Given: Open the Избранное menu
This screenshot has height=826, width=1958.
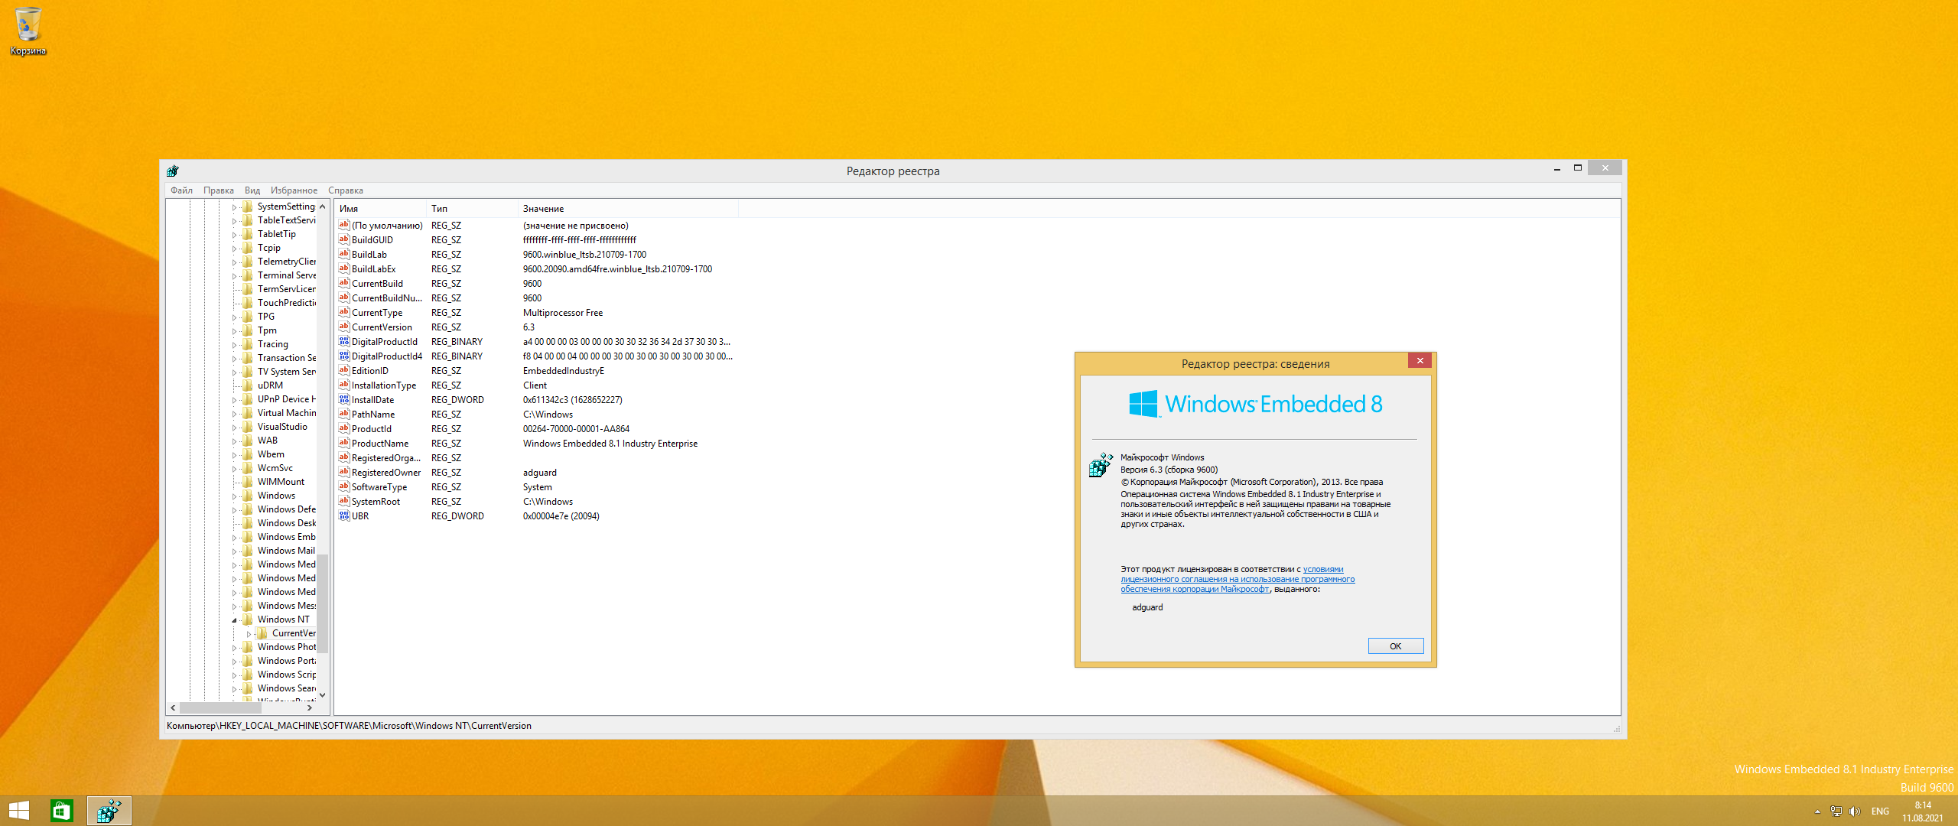Looking at the screenshot, I should pyautogui.click(x=294, y=190).
